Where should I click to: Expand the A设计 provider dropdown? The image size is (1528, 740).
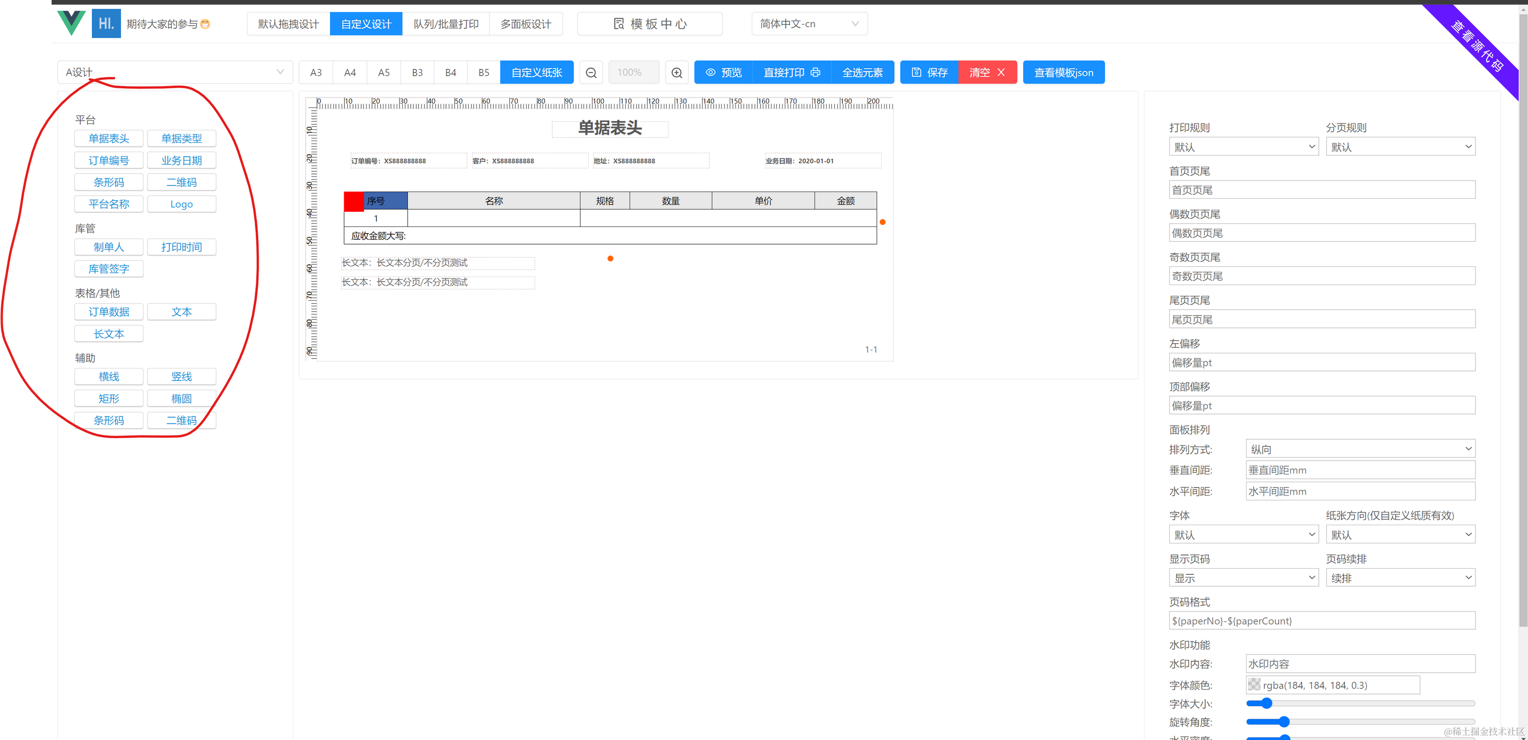pyautogui.click(x=174, y=72)
